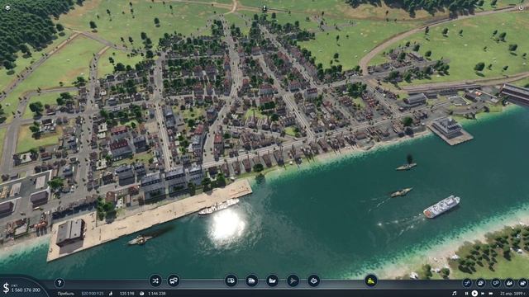Click the in-game date display

[x=512, y=294]
